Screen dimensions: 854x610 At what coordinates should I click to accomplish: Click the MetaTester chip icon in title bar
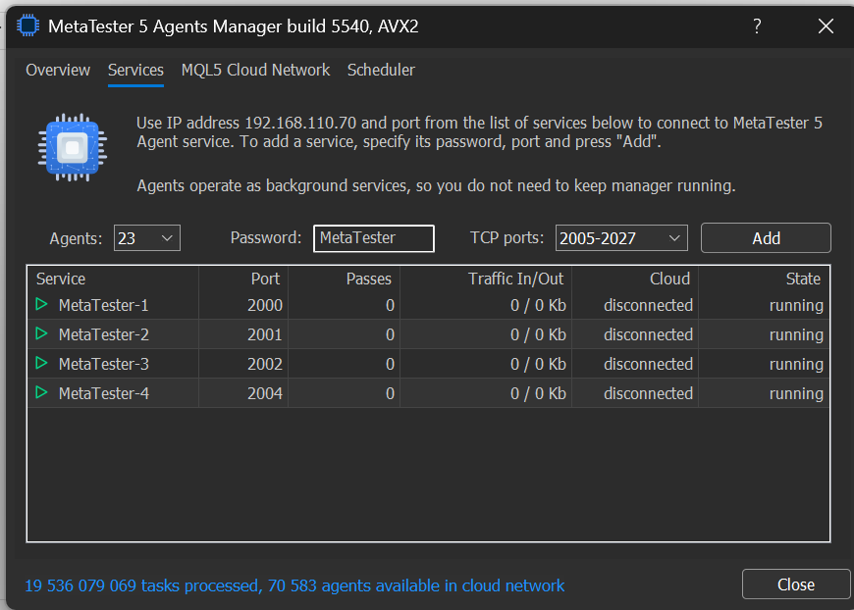pos(27,26)
